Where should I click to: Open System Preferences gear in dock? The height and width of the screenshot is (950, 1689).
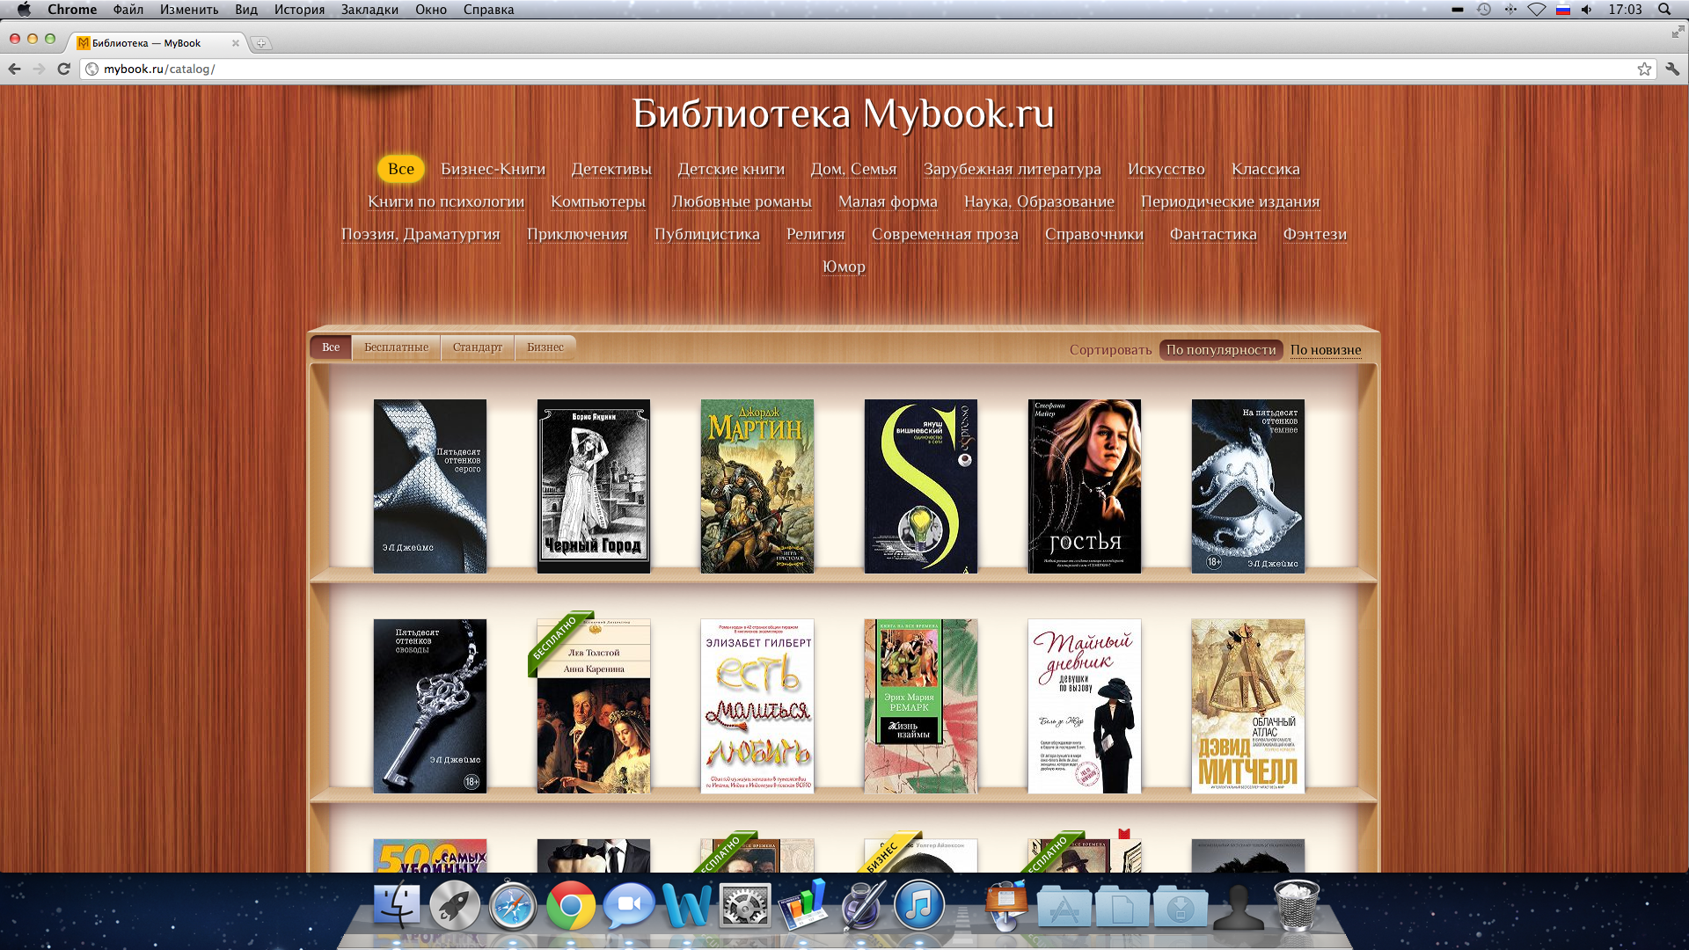[x=744, y=905]
